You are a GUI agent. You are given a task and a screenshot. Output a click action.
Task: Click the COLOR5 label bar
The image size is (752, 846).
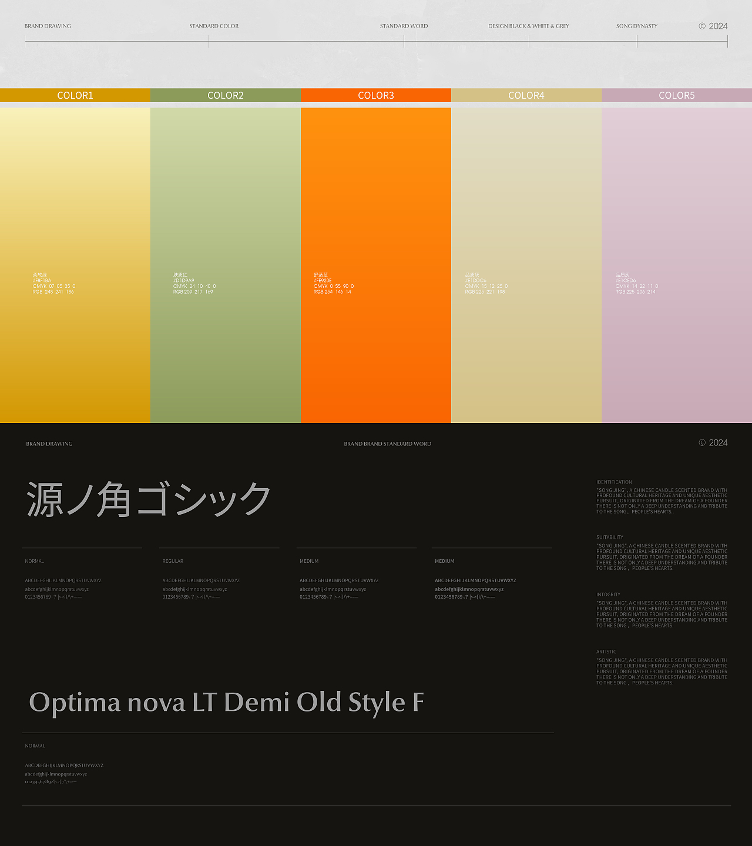click(677, 95)
